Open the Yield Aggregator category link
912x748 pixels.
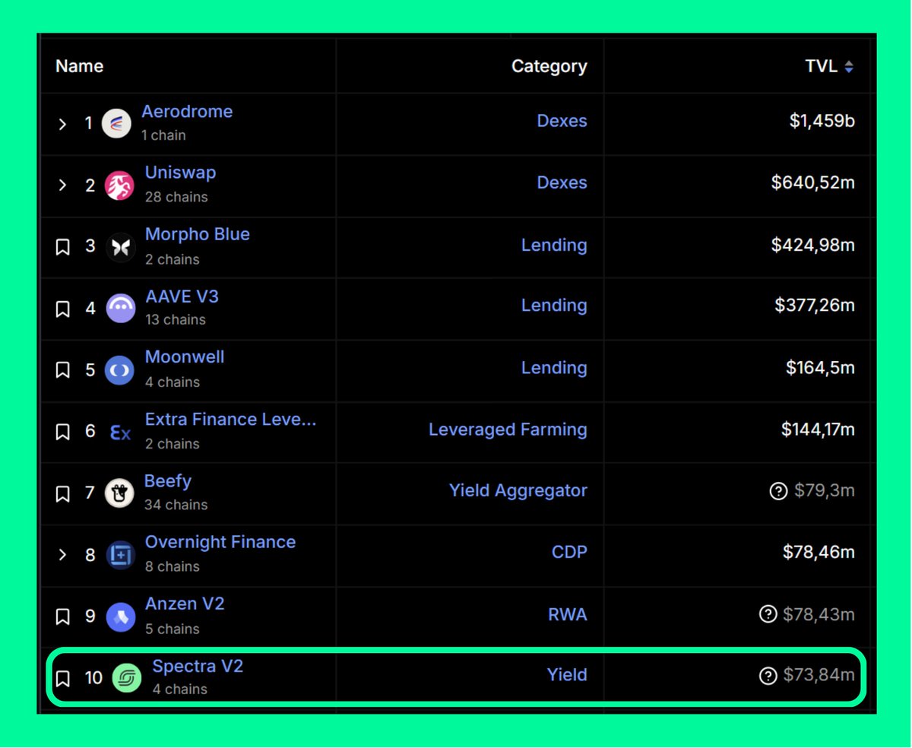click(x=518, y=491)
